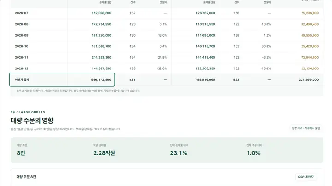Click the count 123 in the 2026-08 row
This screenshot has width=332, height=186.
[x=132, y=24]
